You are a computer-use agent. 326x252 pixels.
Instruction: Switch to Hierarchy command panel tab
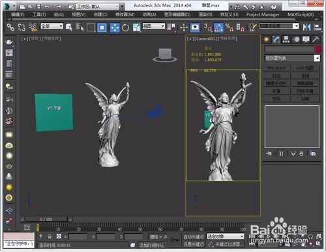pyautogui.click(x=286, y=39)
